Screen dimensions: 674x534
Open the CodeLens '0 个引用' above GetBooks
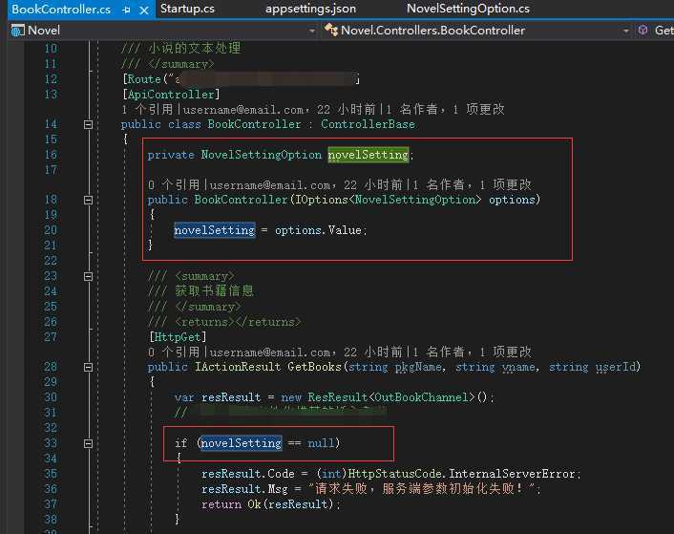coord(174,352)
